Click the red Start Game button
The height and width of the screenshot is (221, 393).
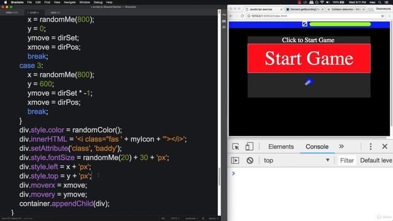coord(309,58)
